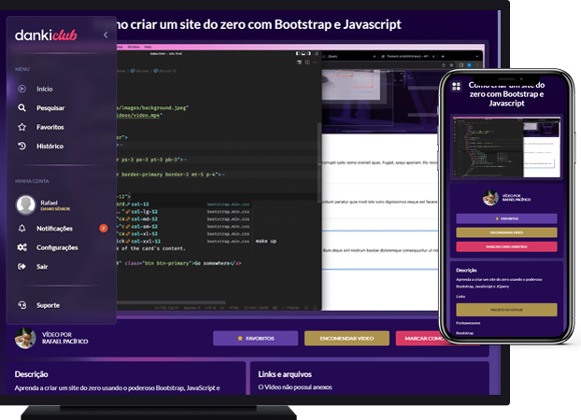The width and height of the screenshot is (581, 420).
Task: Collapse the dankiclub sidebar with the chevron
Action: pos(106,35)
